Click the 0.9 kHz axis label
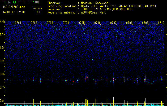This screenshot has width=167, height=106. [2, 61]
